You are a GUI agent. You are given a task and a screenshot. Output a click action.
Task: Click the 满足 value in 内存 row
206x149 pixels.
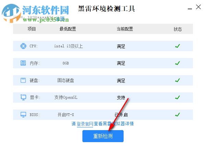pyautogui.click(x=121, y=63)
